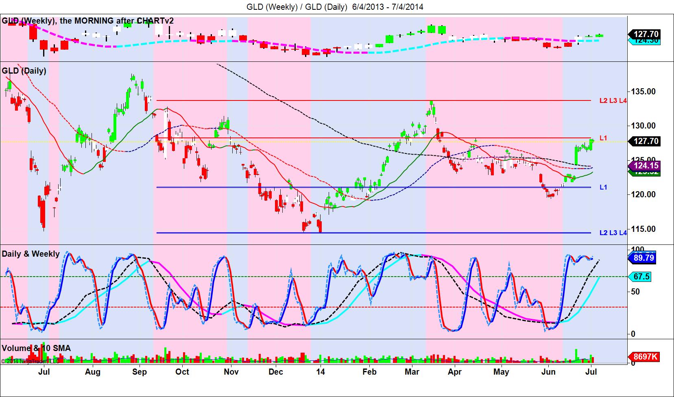
Task: Click the red "L2 L3 L4" resistance label
Action: [x=613, y=100]
